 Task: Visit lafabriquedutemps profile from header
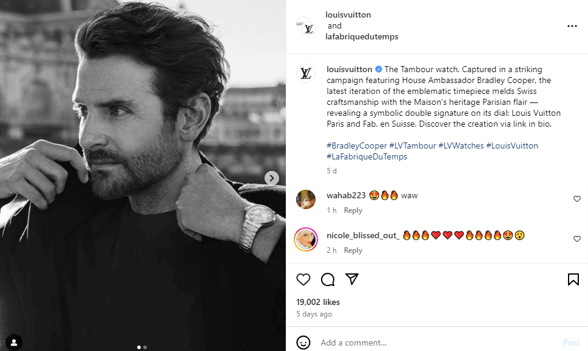click(x=362, y=37)
